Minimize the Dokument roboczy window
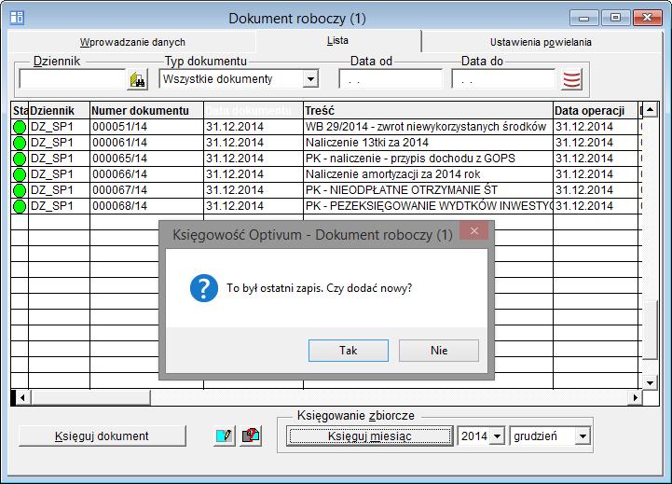The height and width of the screenshot is (484, 672). click(x=583, y=18)
